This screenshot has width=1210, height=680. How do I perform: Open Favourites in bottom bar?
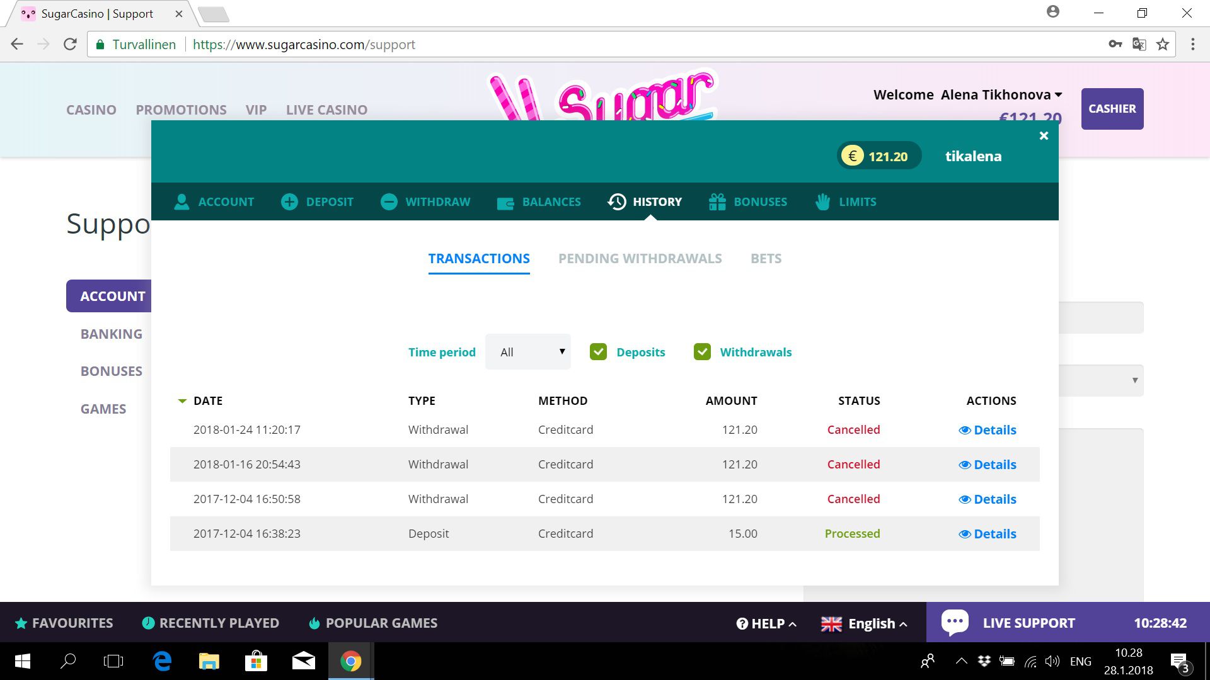pyautogui.click(x=64, y=623)
